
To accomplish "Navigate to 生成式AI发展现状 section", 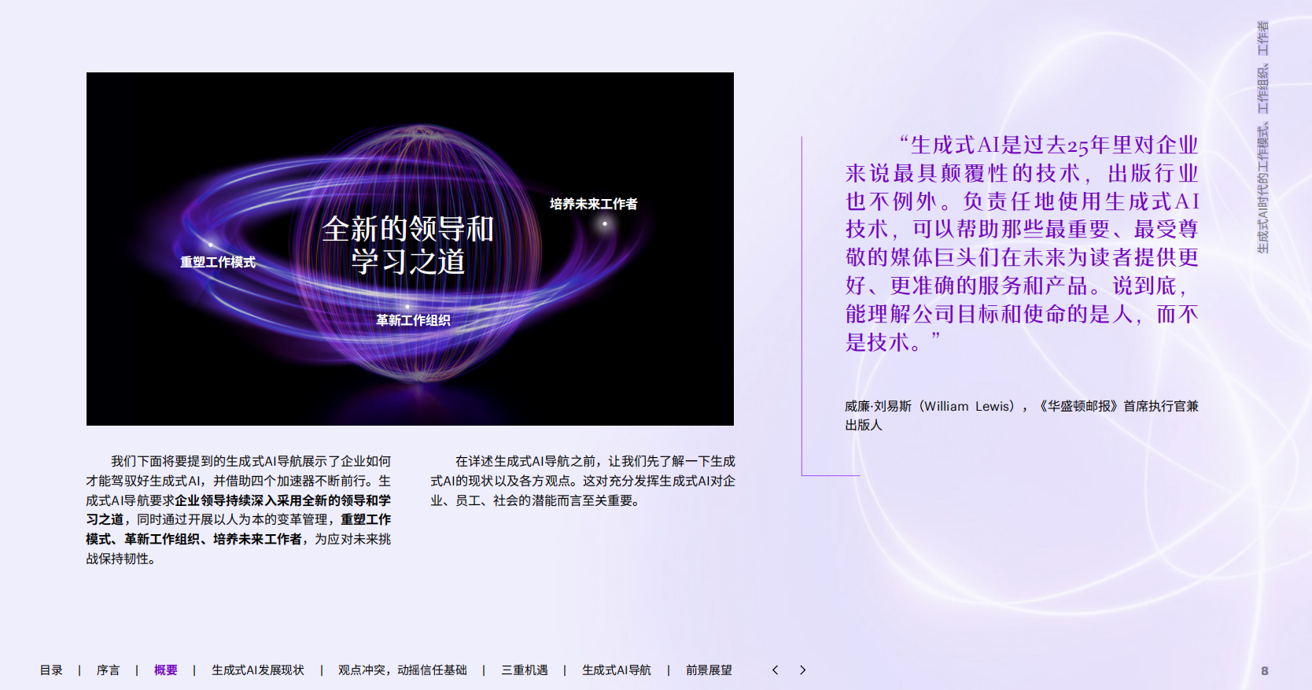I will click(x=257, y=670).
